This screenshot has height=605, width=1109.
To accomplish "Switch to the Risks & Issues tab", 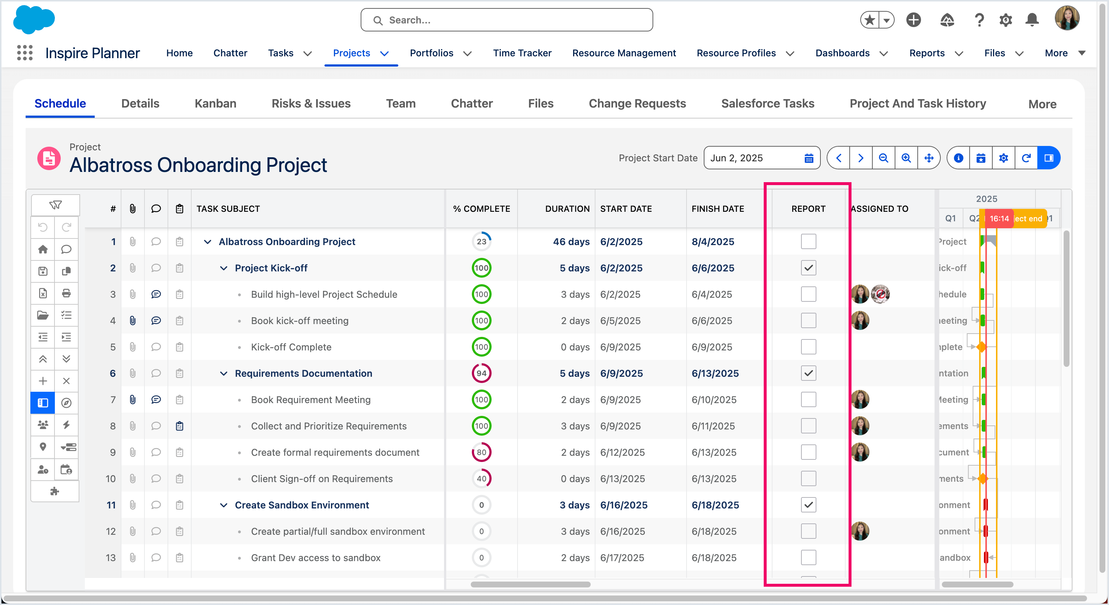I will coord(311,104).
